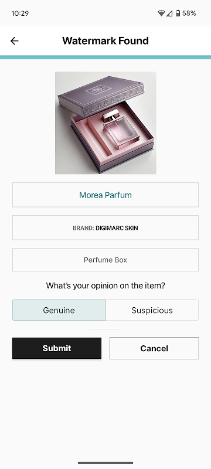
Task: Tap the battery icon in status bar
Action: [178, 13]
